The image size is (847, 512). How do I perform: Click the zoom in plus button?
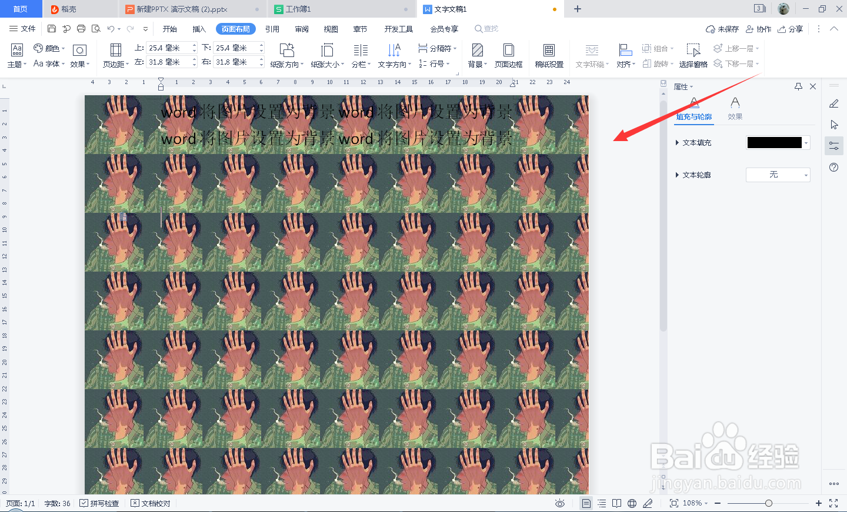click(818, 503)
